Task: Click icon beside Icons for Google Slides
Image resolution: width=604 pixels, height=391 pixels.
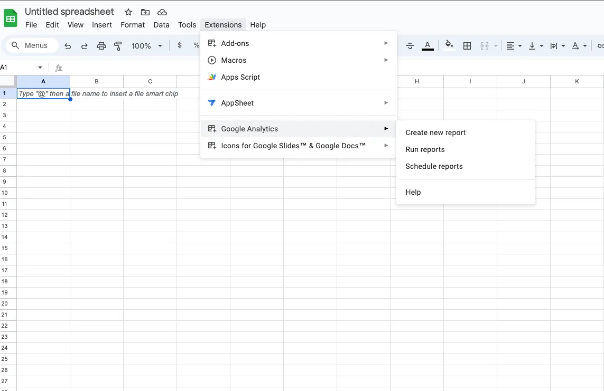Action: 212,145
